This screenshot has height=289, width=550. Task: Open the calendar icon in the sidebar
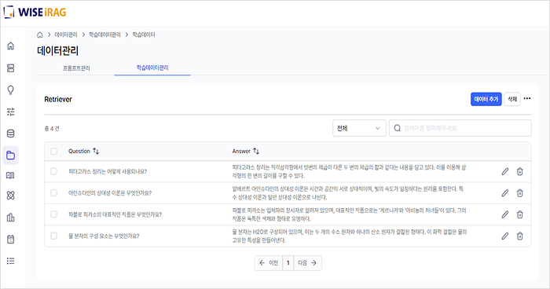tap(10, 240)
